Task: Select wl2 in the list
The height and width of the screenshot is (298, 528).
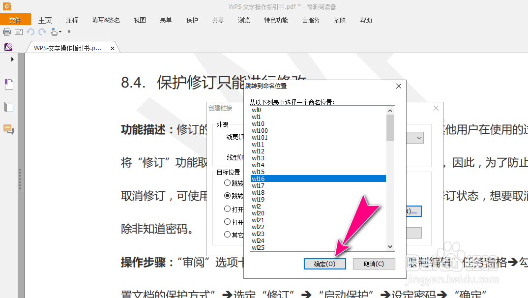Action: (x=318, y=207)
